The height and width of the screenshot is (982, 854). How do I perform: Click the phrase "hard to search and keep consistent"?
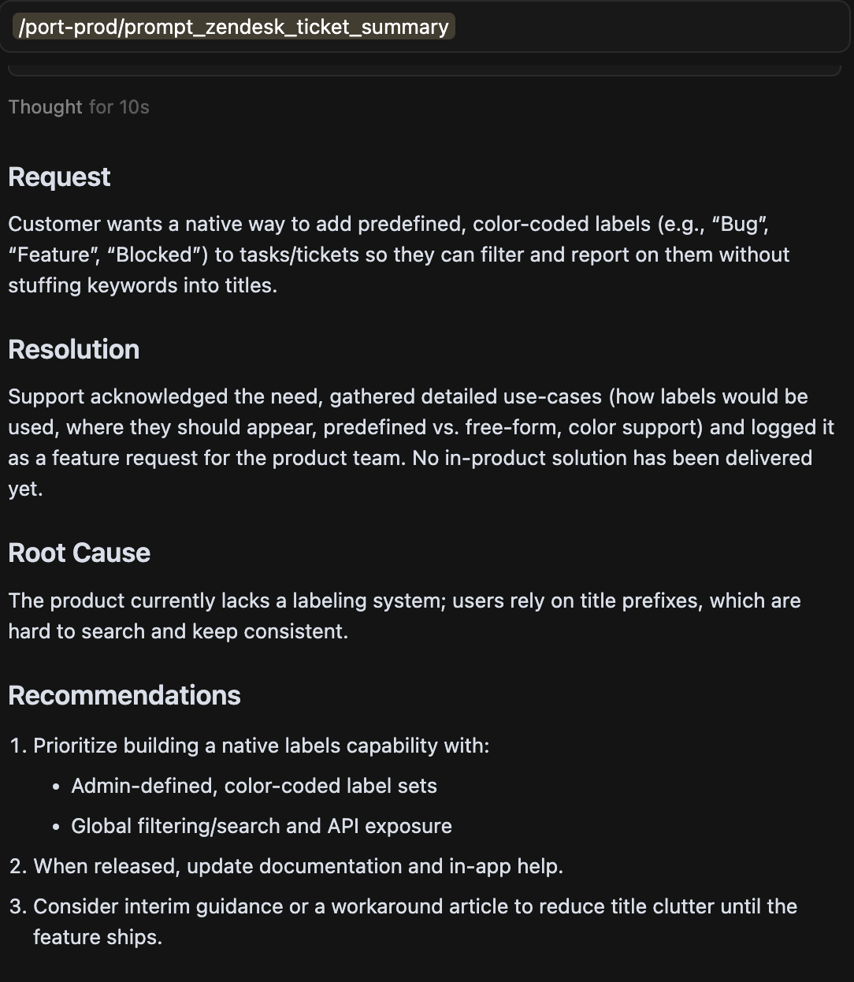(x=178, y=631)
